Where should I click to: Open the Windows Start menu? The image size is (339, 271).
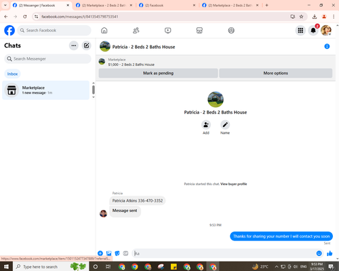6,266
